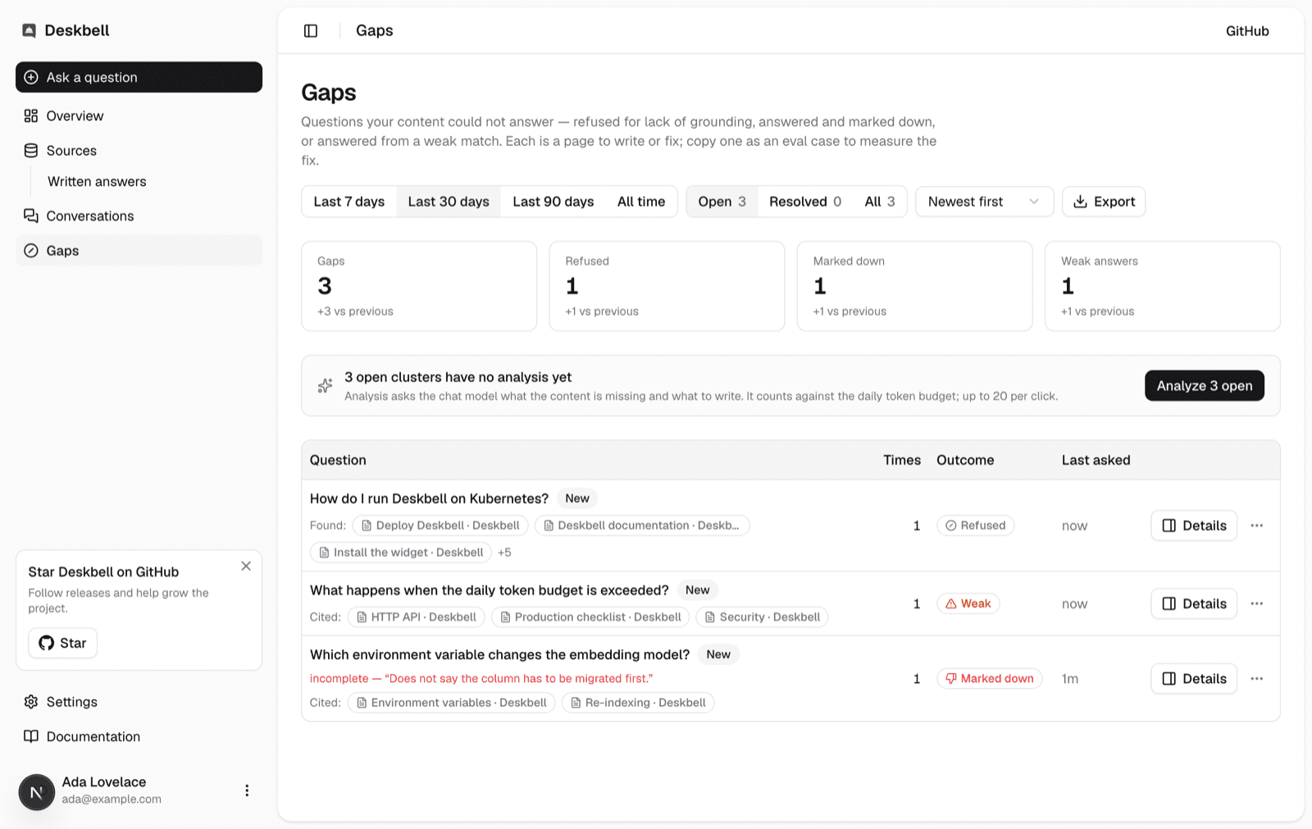Open user menu next to Ada Lovelace

coord(247,790)
